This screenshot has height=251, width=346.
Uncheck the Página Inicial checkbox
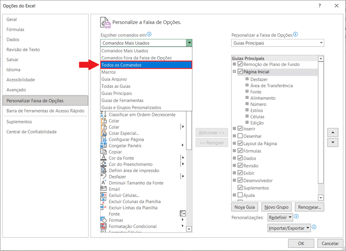click(240, 72)
